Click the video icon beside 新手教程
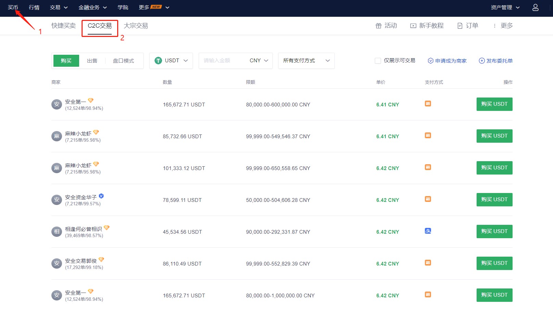Screen dimensions: 553x309 click(x=413, y=26)
